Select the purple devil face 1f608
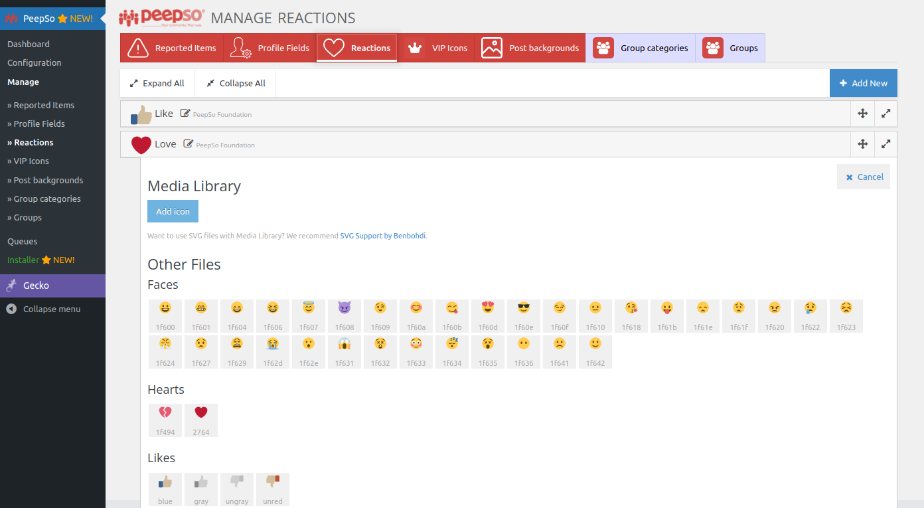Screen dimensions: 924x508 (345, 316)
